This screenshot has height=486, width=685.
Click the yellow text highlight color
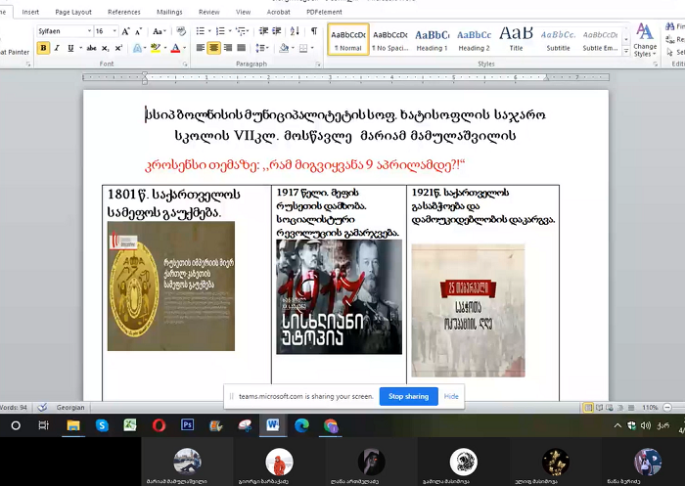tap(156, 48)
